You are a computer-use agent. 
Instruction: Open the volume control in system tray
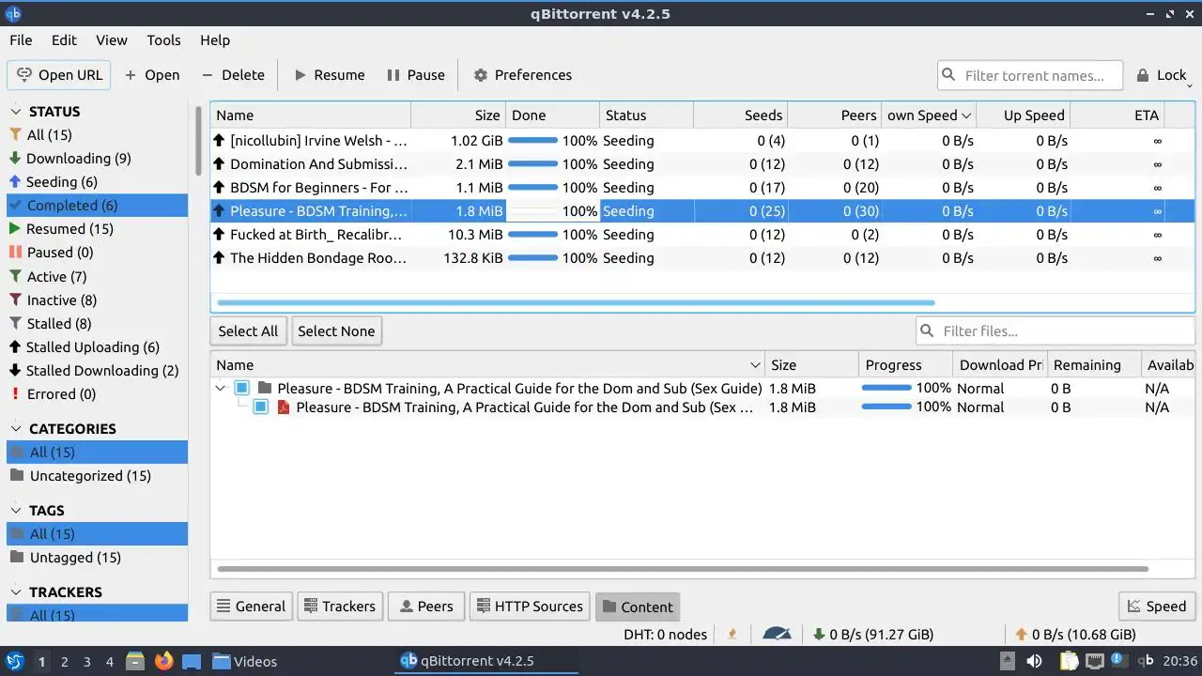pyautogui.click(x=1034, y=661)
